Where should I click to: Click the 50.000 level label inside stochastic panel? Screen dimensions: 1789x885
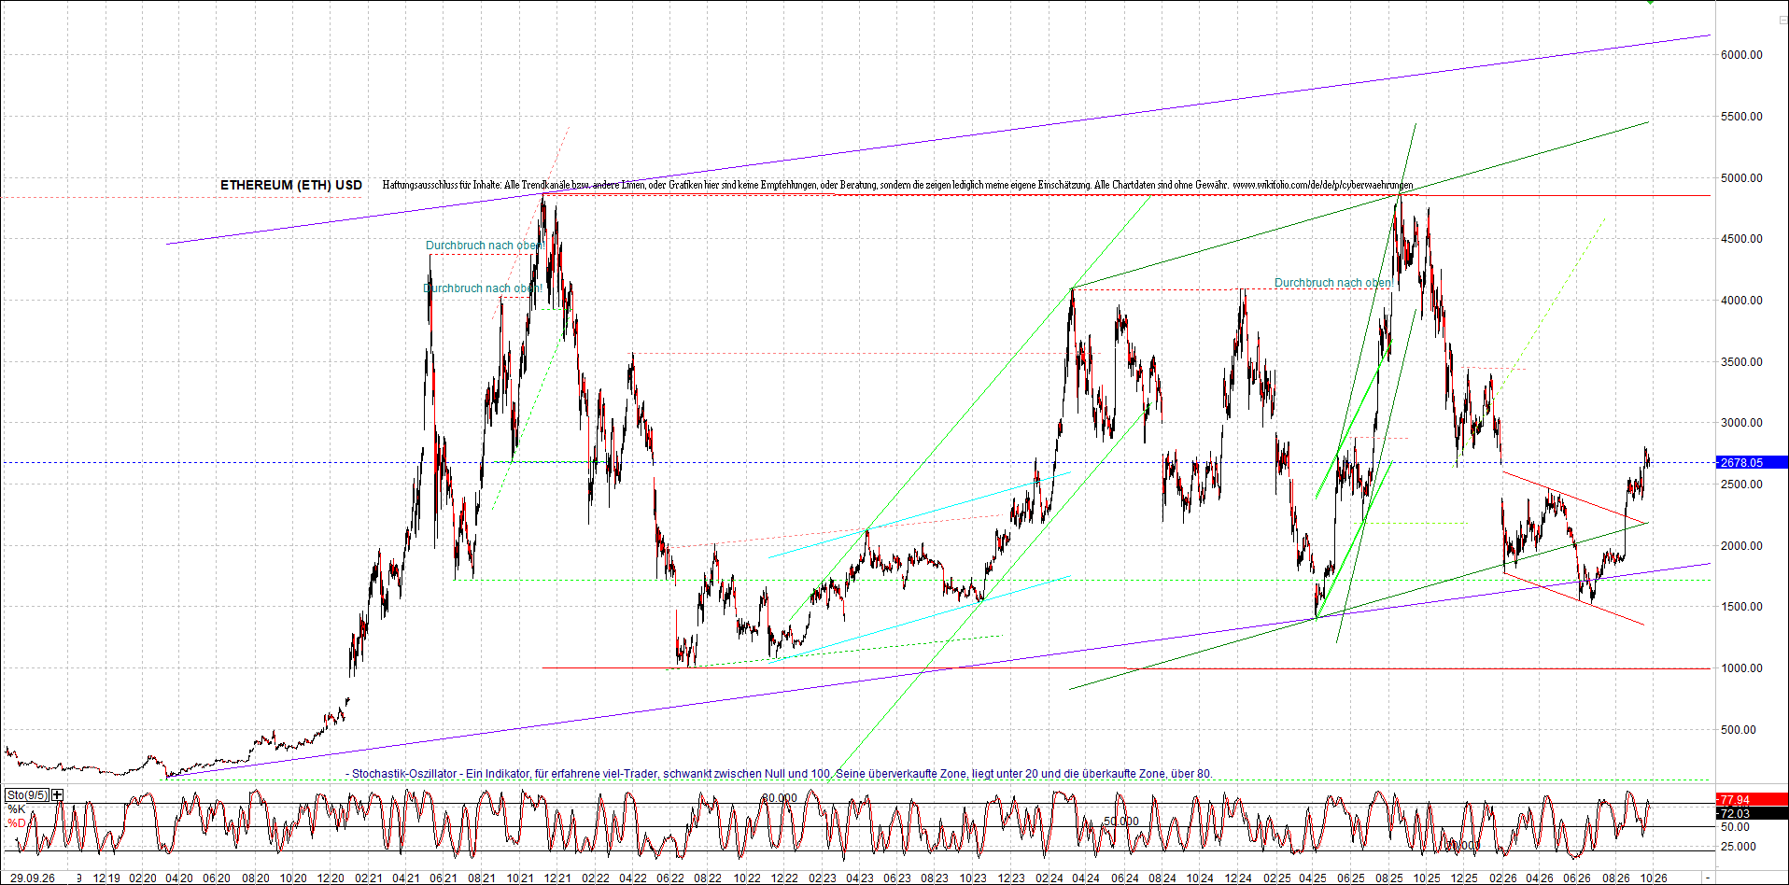click(x=1121, y=822)
